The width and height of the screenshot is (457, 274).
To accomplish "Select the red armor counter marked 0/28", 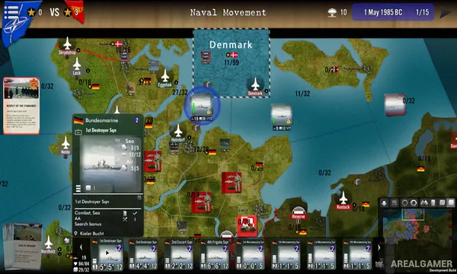I will point(247,226).
